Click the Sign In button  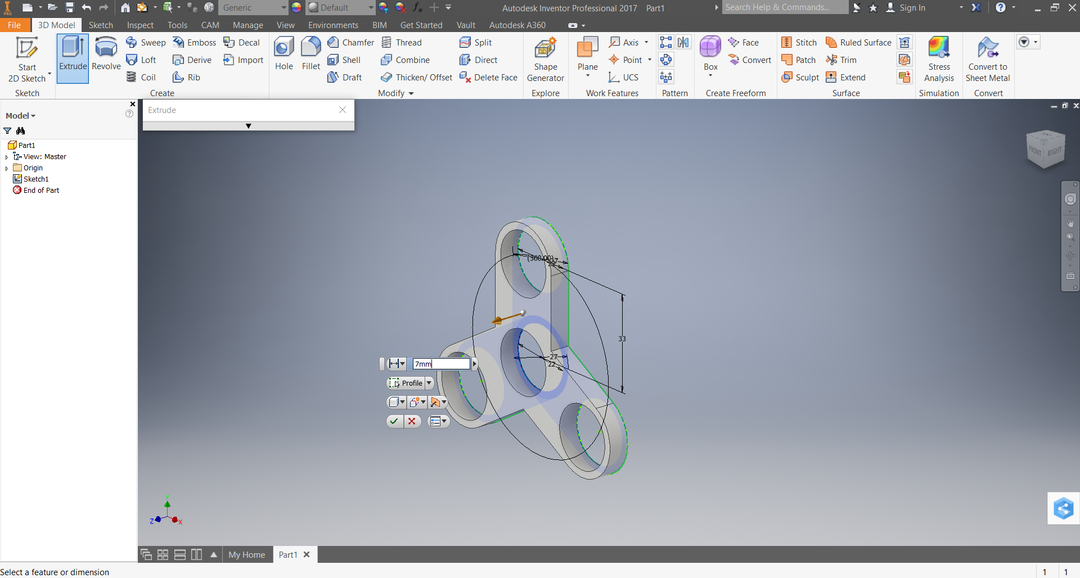[906, 8]
